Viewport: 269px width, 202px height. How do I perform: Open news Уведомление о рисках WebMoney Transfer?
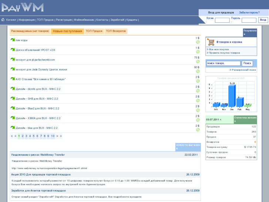click(38, 155)
